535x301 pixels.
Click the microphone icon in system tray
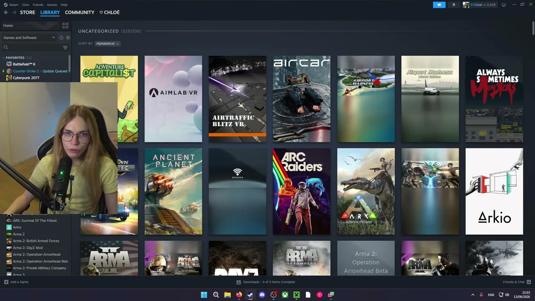point(481,295)
